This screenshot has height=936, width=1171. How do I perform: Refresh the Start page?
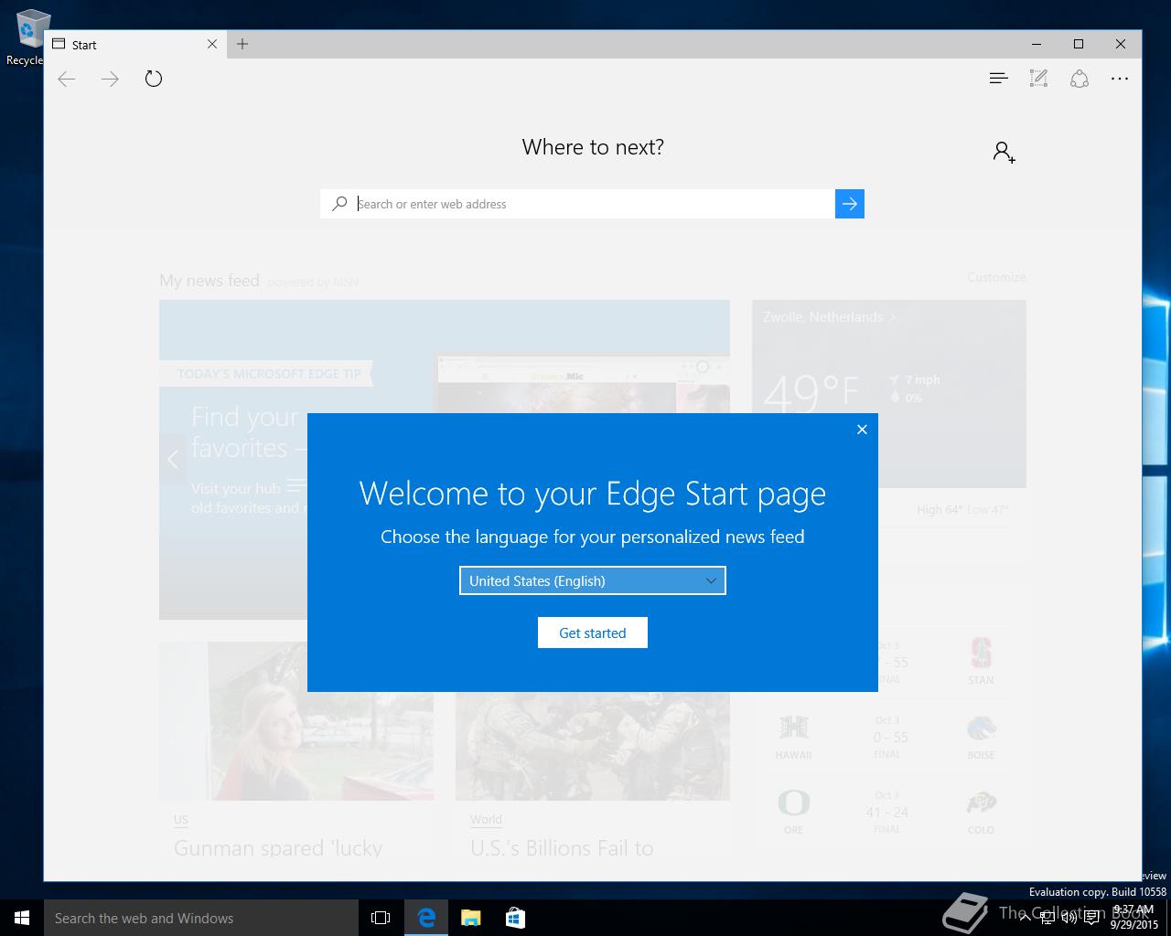pyautogui.click(x=154, y=80)
